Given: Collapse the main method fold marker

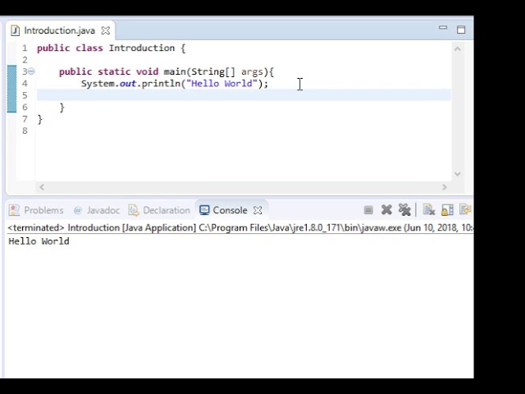Looking at the screenshot, I should pyautogui.click(x=31, y=71).
